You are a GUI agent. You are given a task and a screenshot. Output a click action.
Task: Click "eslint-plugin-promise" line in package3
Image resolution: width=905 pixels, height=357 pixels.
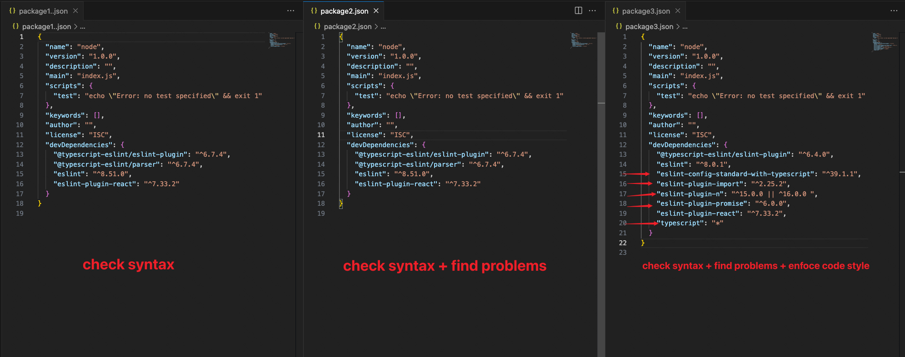[723, 203]
